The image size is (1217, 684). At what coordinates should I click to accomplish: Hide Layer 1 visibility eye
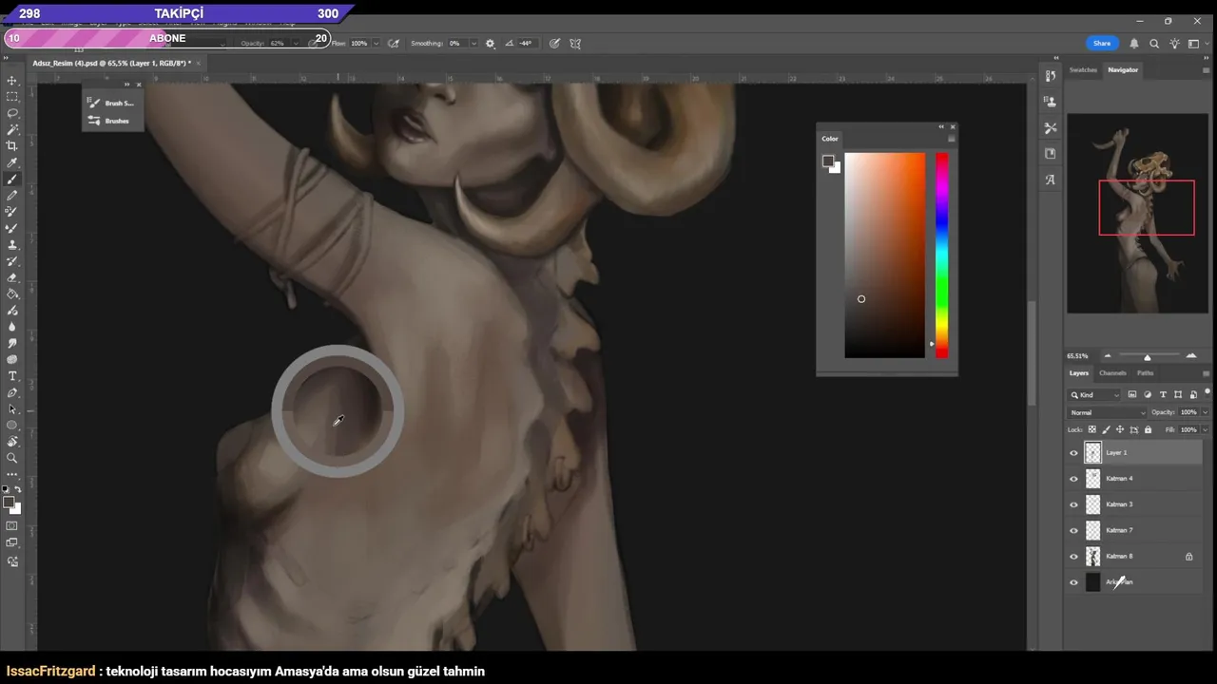[1074, 453]
